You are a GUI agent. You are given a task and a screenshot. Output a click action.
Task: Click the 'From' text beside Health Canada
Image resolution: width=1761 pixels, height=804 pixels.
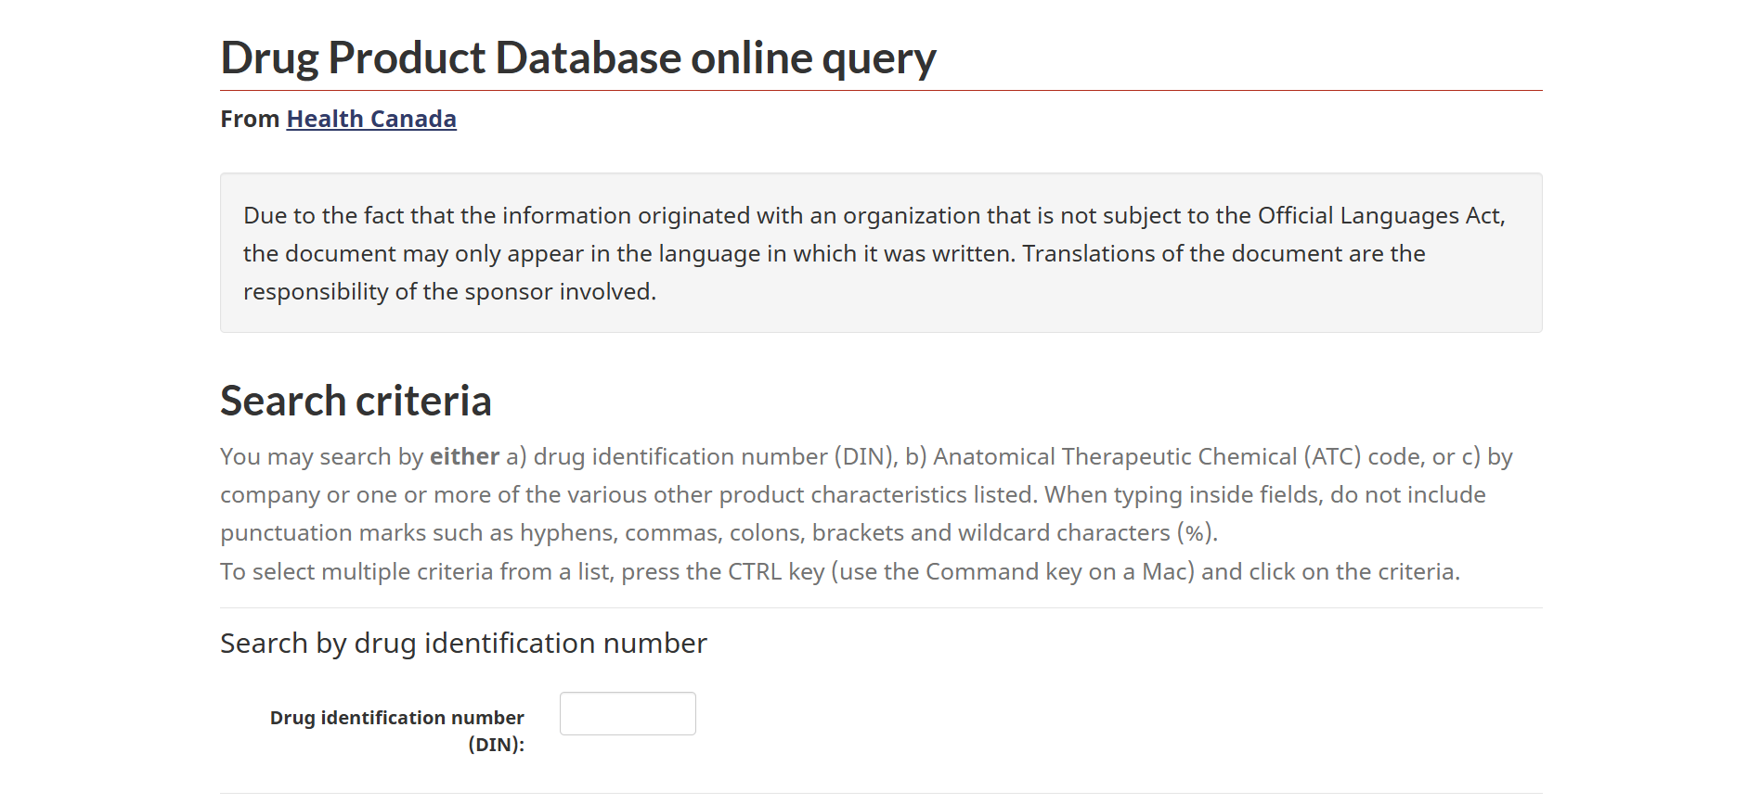click(x=250, y=119)
